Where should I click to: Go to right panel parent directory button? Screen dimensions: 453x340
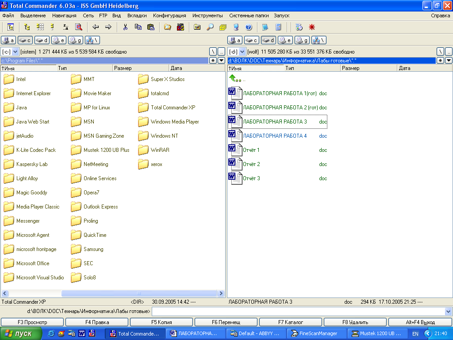click(449, 52)
